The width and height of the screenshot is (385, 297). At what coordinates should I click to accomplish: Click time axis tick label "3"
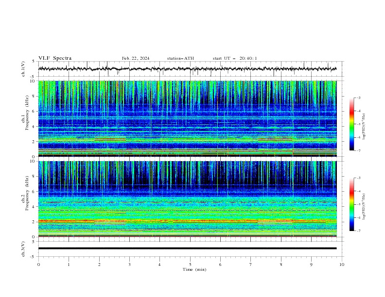click(x=129, y=264)
